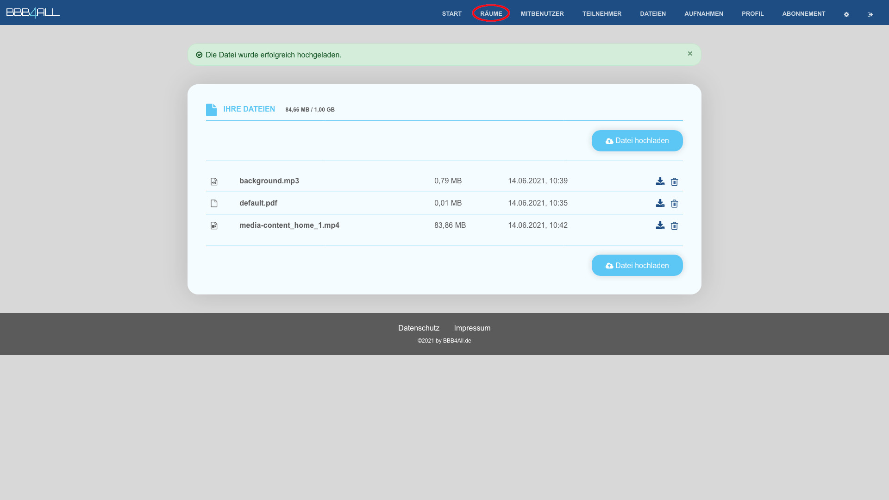This screenshot has width=889, height=500.
Task: Click bottom Datei hochladen button
Action: click(637, 265)
